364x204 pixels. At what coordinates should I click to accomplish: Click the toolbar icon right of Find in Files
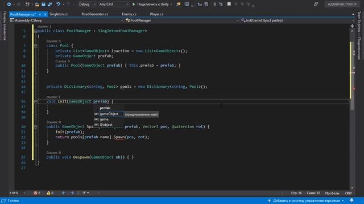tap(187, 4)
